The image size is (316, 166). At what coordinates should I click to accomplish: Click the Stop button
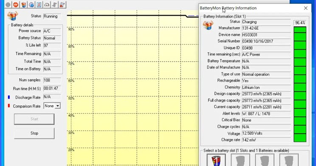(x=34, y=133)
